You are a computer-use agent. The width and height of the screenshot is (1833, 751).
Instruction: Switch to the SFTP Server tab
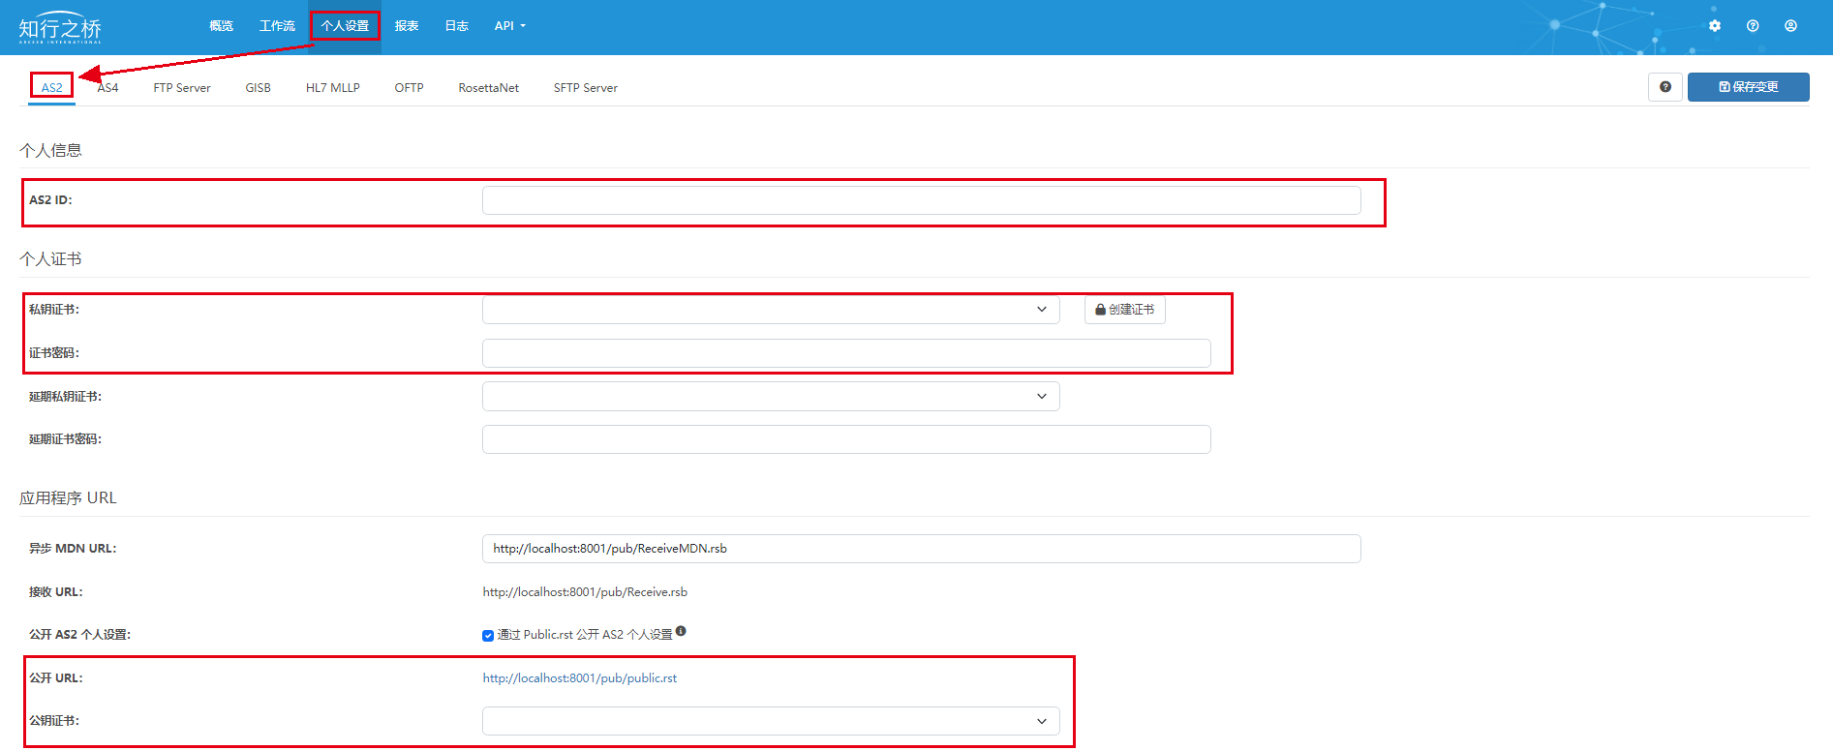pyautogui.click(x=585, y=88)
